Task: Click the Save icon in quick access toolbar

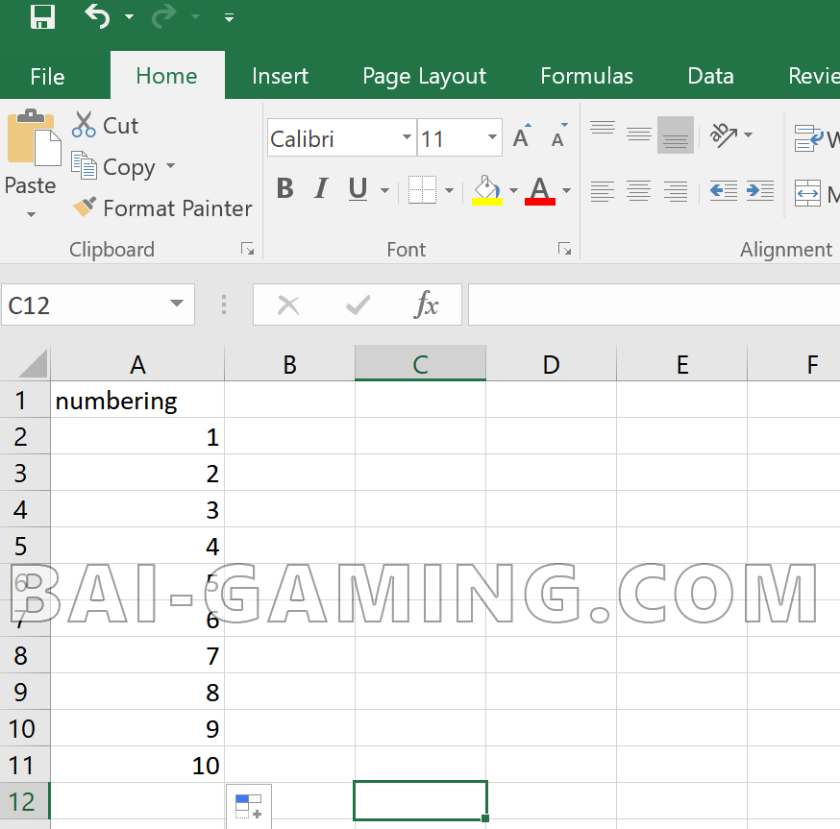Action: tap(42, 16)
